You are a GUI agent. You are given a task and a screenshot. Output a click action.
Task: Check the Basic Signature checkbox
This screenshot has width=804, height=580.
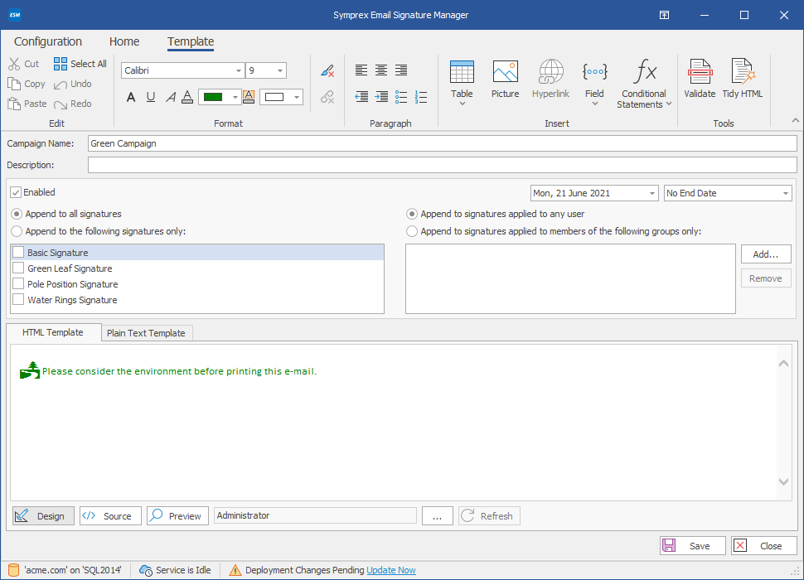[18, 252]
